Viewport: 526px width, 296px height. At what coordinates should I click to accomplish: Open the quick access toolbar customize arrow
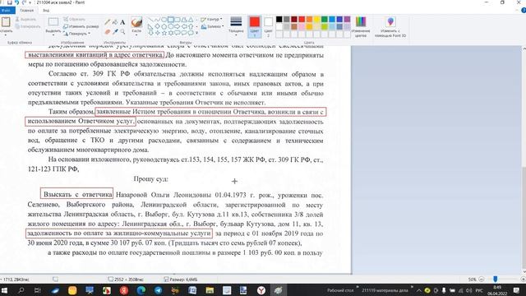pos(30,2)
